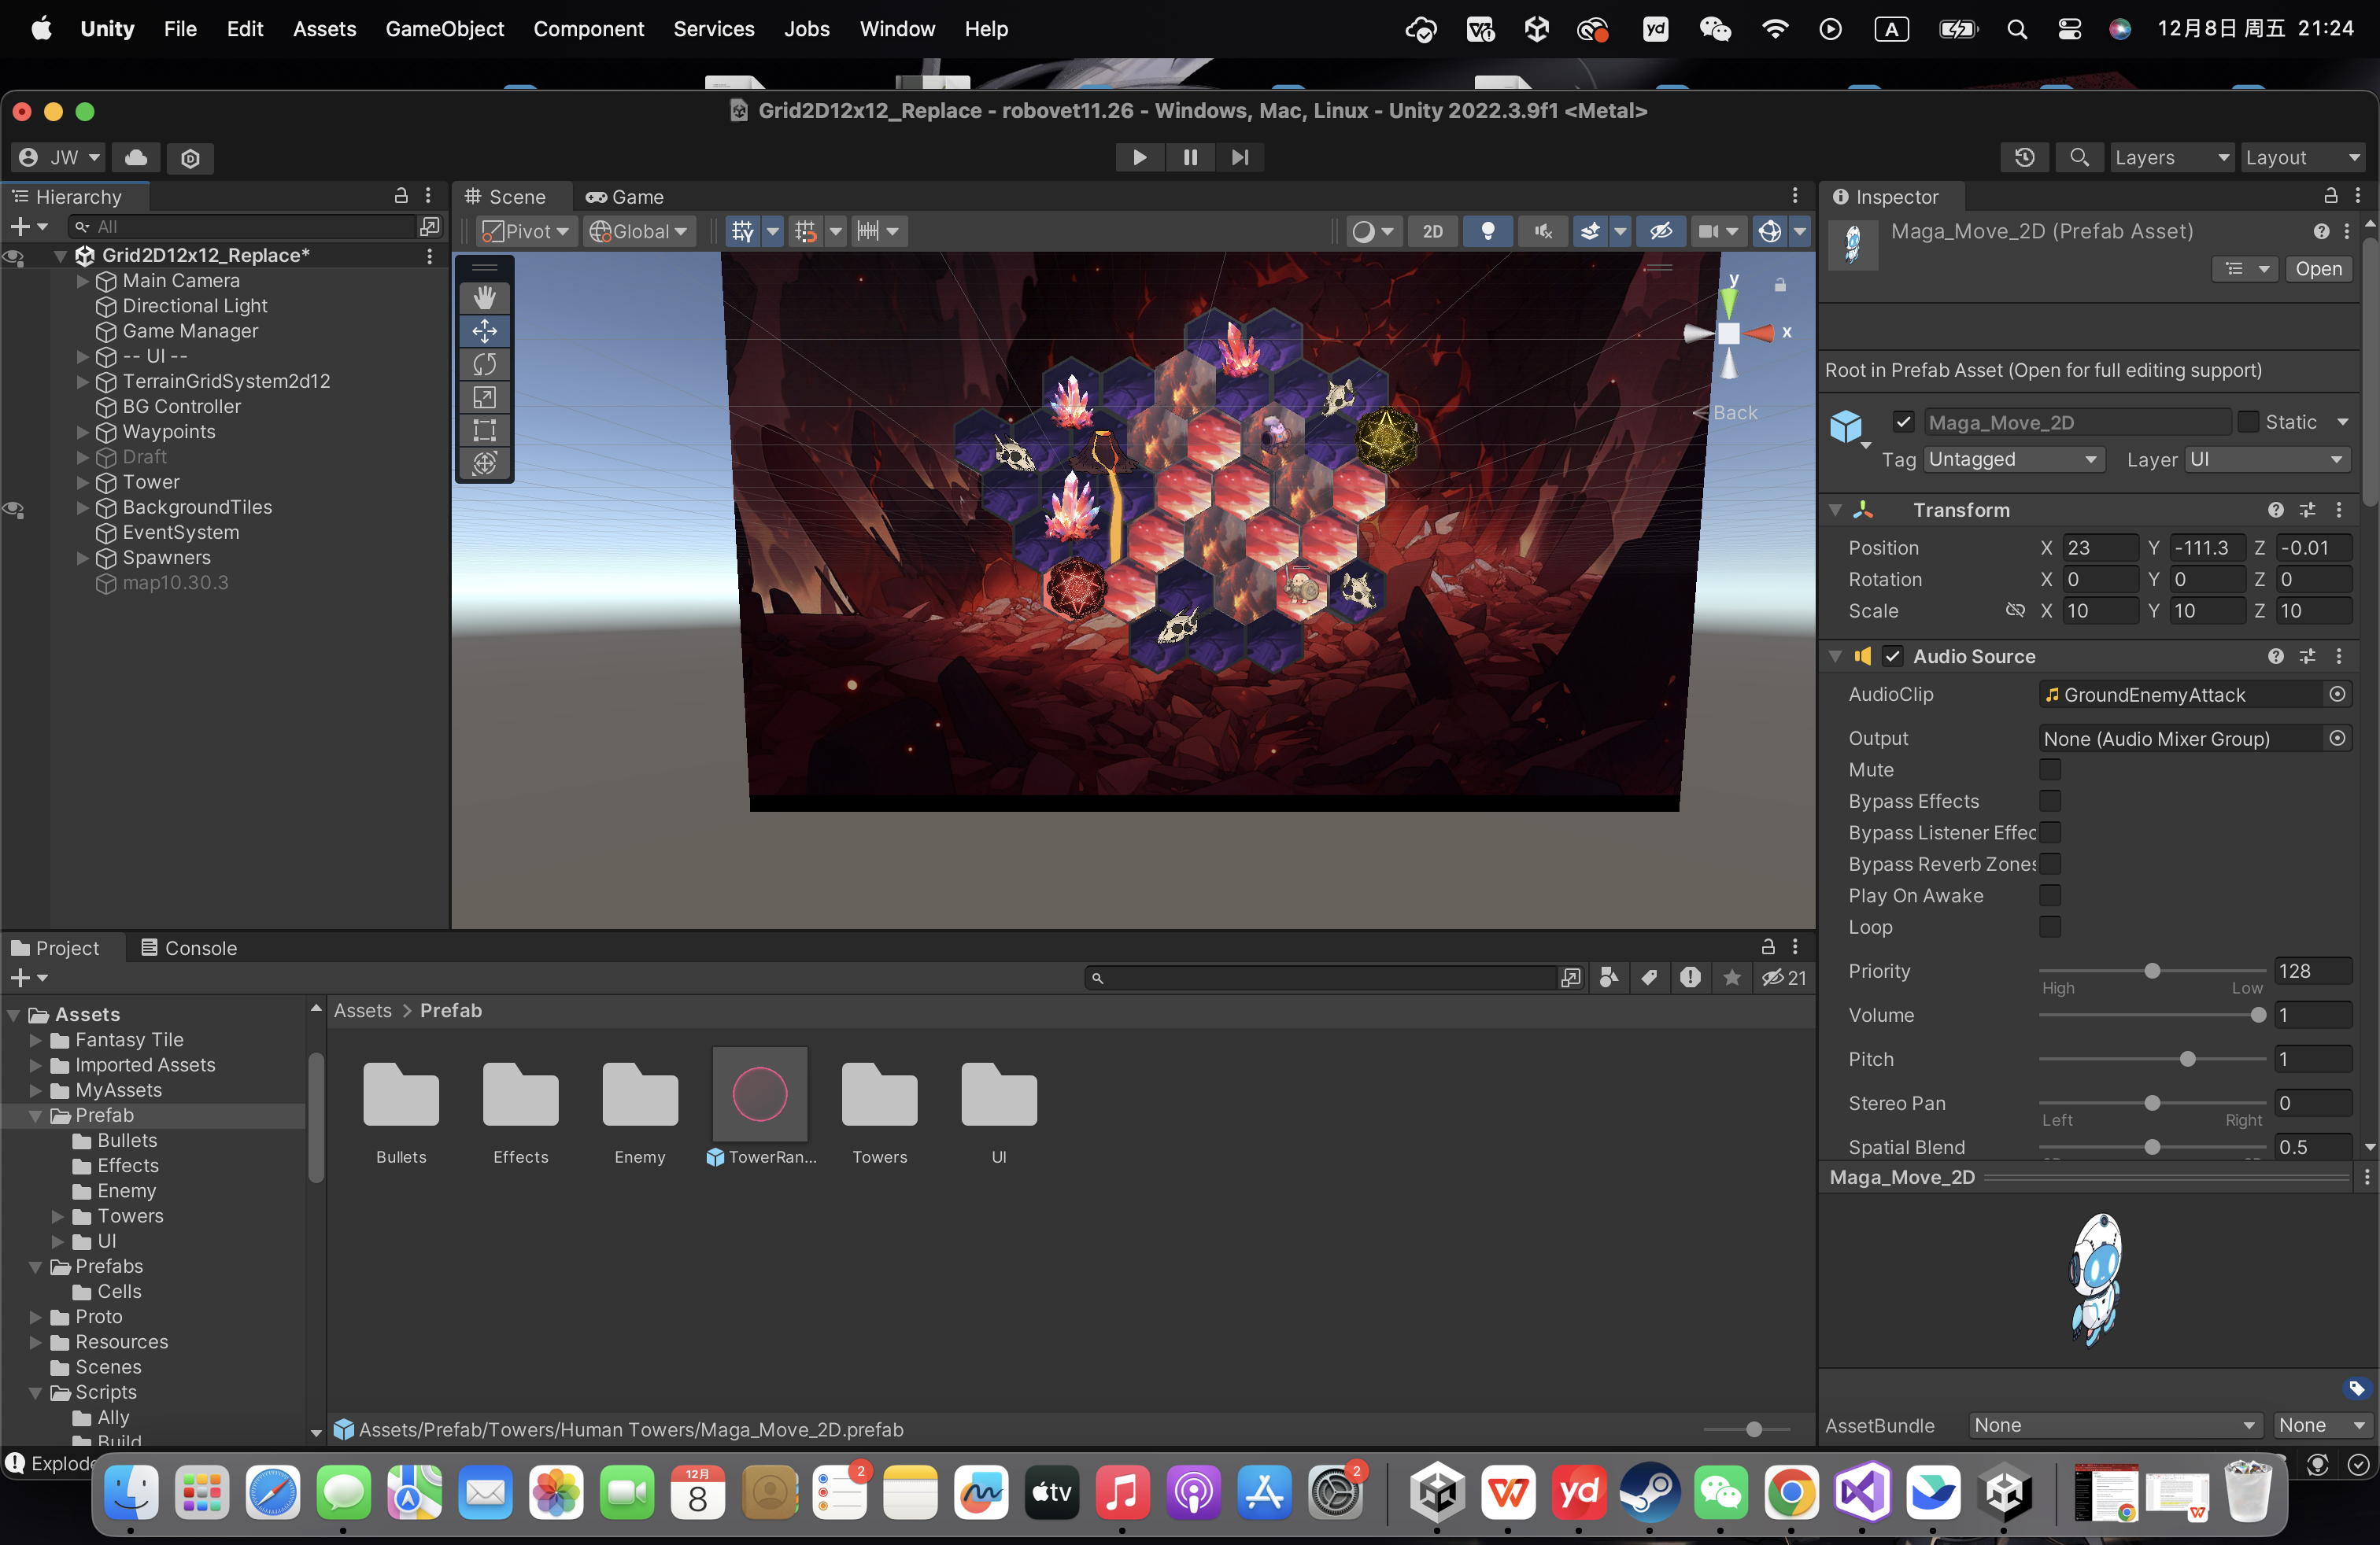The height and width of the screenshot is (1545, 2380).
Task: Toggle Maga_Move_2D active checkbox
Action: 1903,422
